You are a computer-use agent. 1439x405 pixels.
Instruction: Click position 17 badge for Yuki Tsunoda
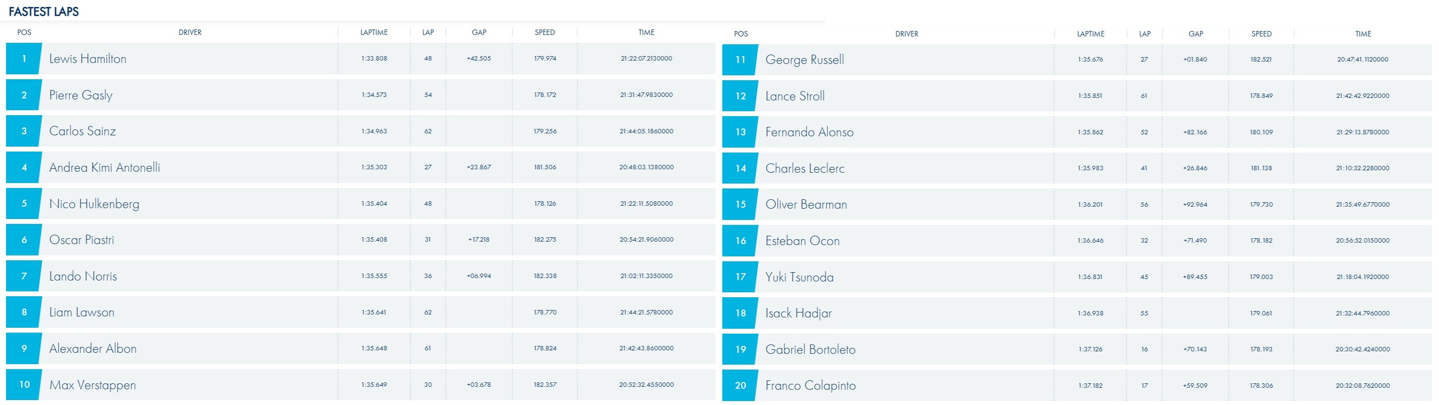click(740, 277)
